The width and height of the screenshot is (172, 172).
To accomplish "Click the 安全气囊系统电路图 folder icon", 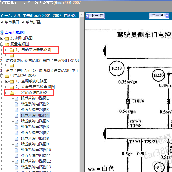I will pyautogui.click(x=12, y=87).
